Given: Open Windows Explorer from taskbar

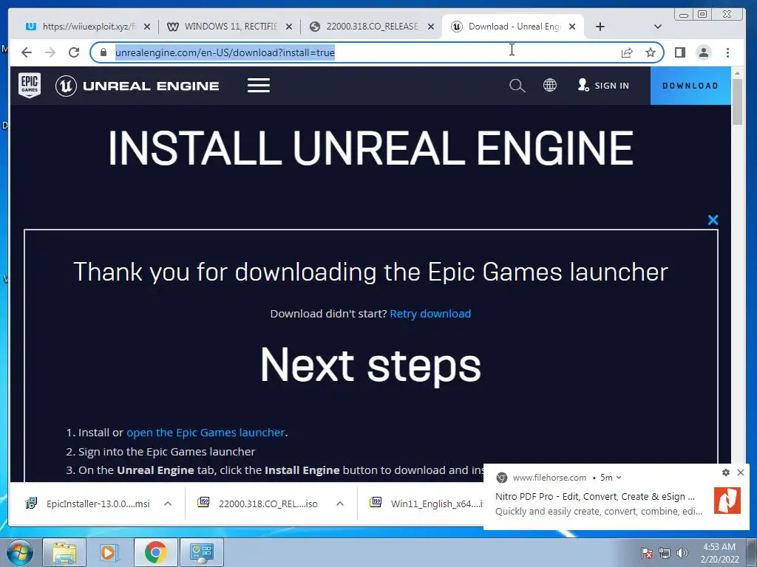Looking at the screenshot, I should click(64, 552).
